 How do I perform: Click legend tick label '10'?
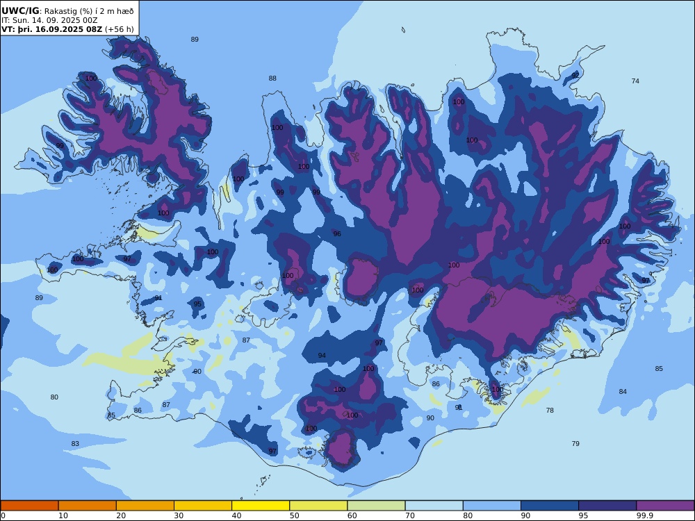click(63, 515)
